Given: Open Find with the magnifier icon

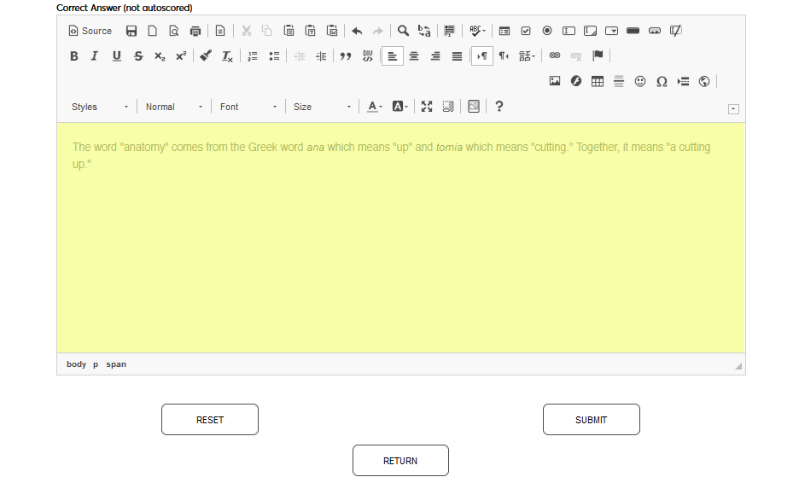Looking at the screenshot, I should click(403, 31).
